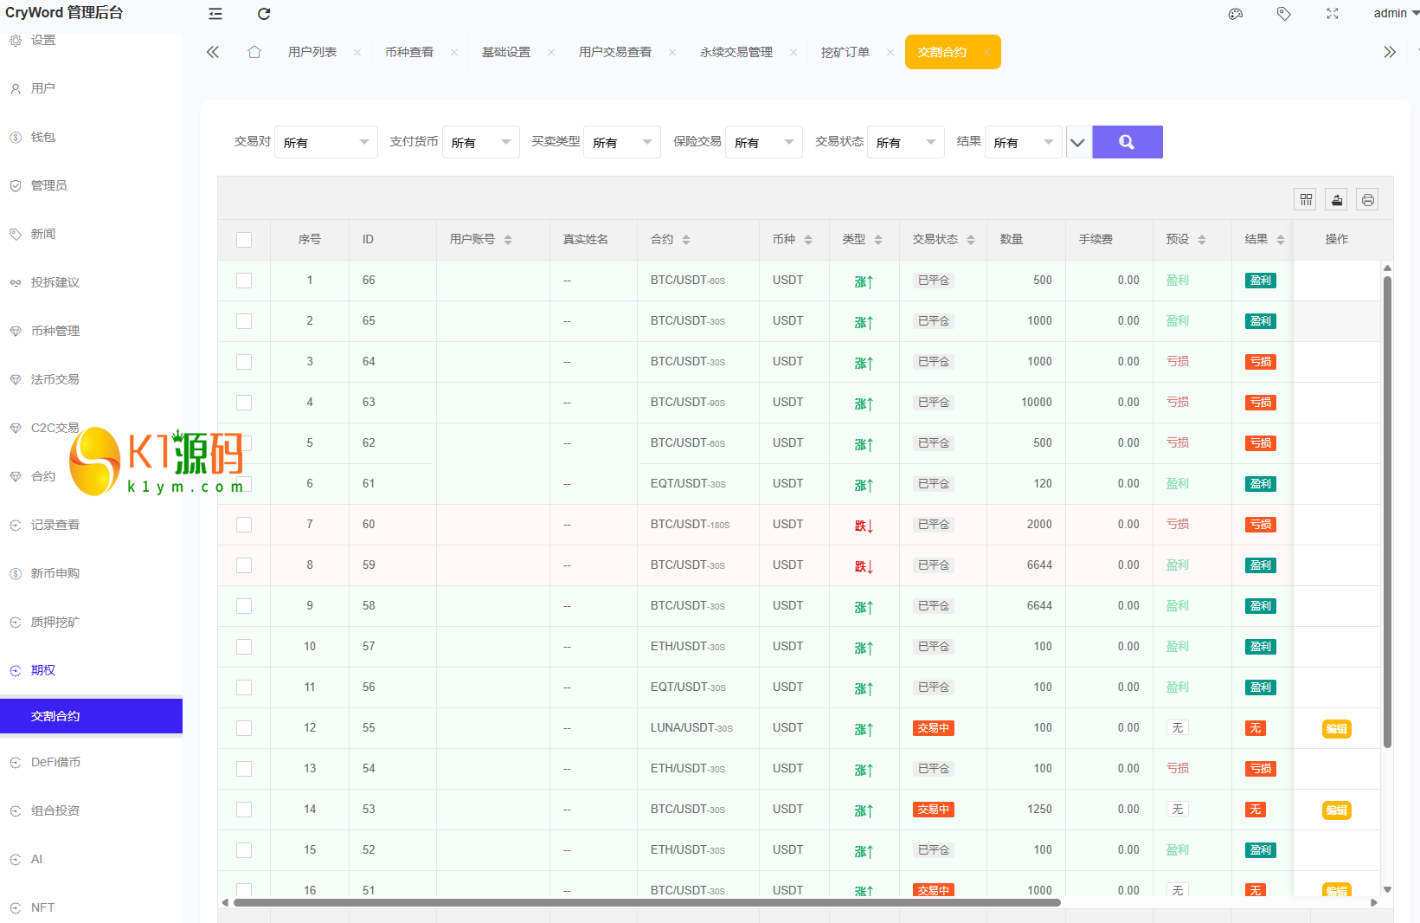This screenshot has width=1420, height=923.
Task: Click the vertical table scrollbar
Action: 1387,511
